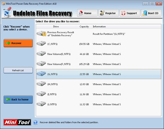This screenshot has height=129, width=164.
Task: Click the "11.32 GB" capacity cell
Action: coord(84,104)
